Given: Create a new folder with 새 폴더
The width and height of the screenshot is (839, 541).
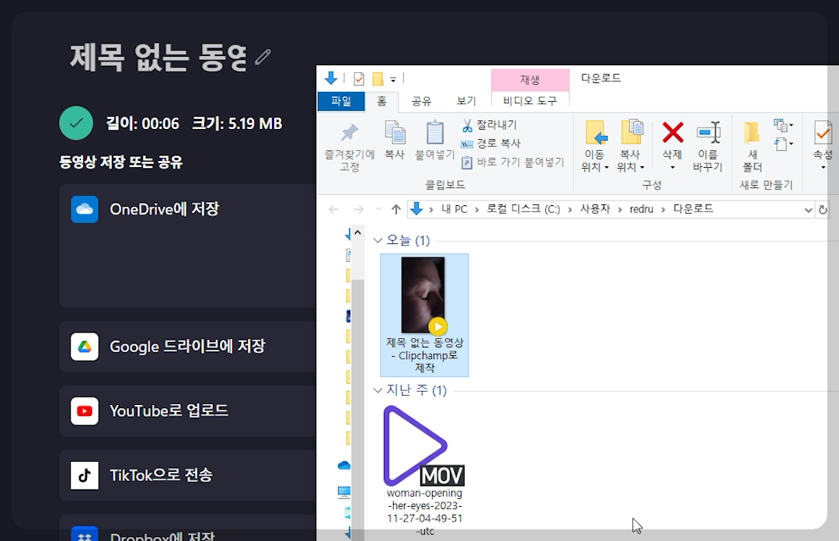Looking at the screenshot, I should [752, 145].
